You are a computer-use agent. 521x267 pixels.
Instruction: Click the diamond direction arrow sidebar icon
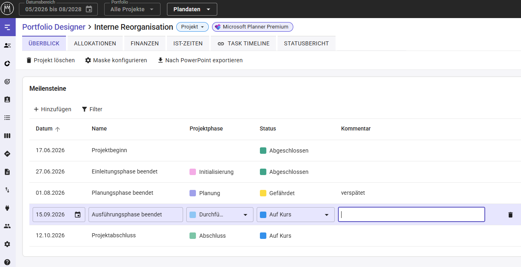7,154
